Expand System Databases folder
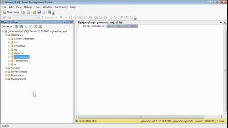 [9, 39]
